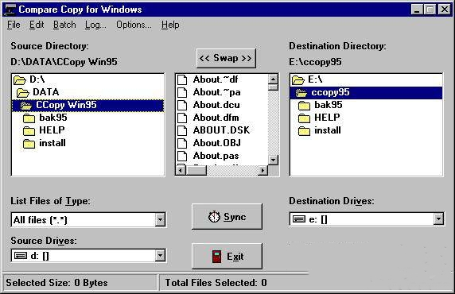Select the E:\ root folder icon
This screenshot has width=455, height=294.
pos(298,79)
